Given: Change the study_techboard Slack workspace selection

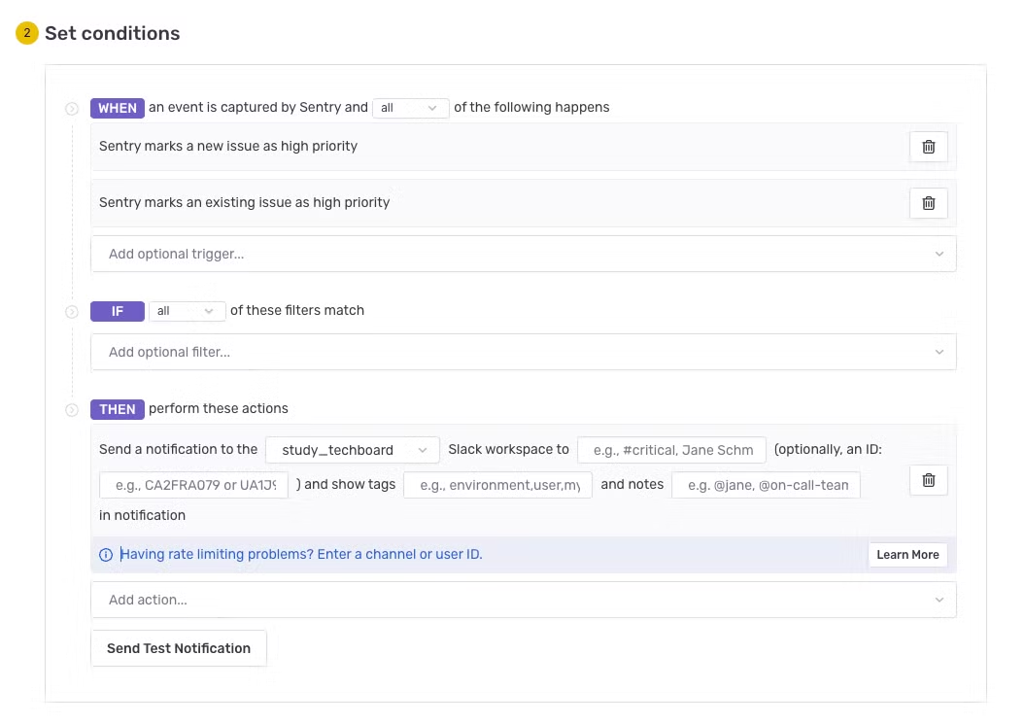Looking at the screenshot, I should [353, 450].
